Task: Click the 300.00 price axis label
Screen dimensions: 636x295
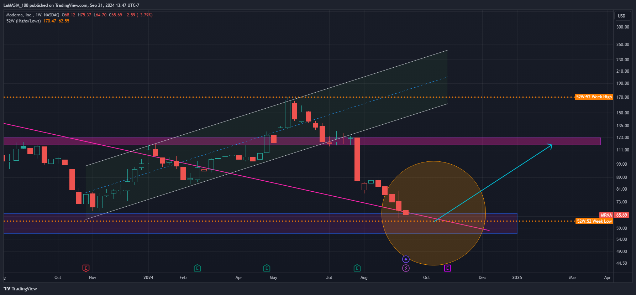Action: (x=623, y=27)
